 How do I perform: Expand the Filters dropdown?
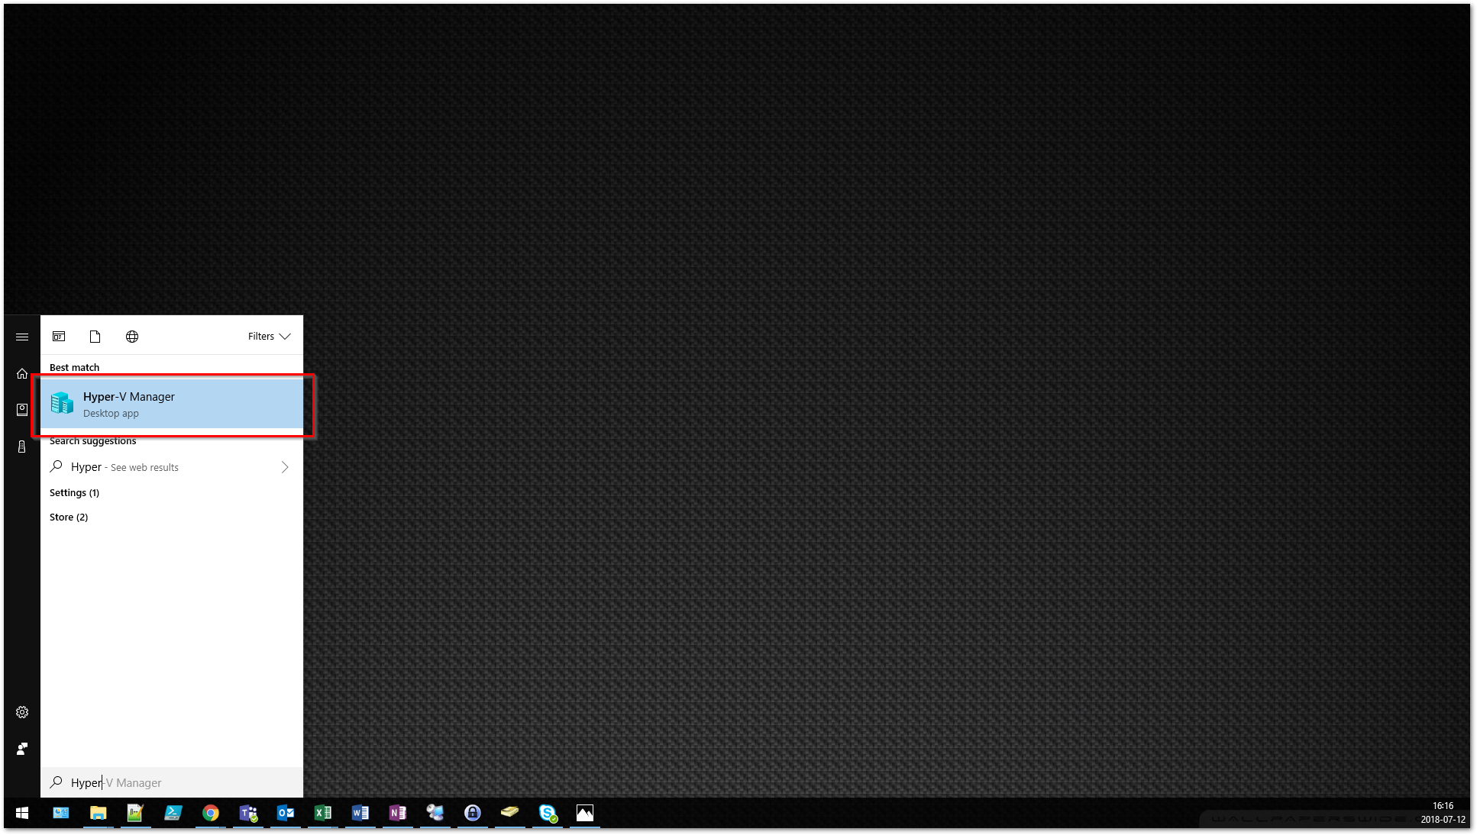click(x=269, y=337)
